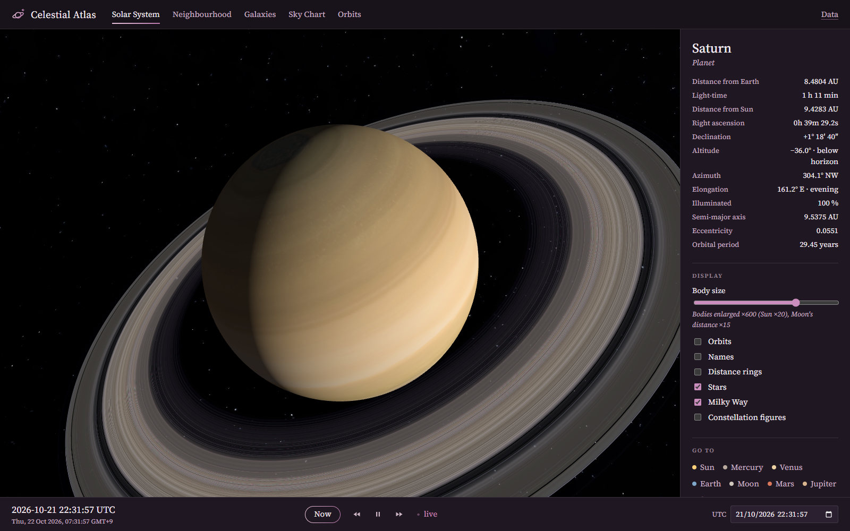Click the Azimuth value 304.1° NW

tap(820, 175)
